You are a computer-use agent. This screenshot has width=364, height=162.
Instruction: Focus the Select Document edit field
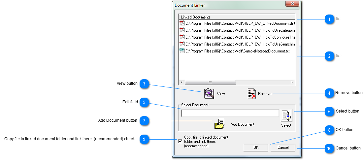[230, 113]
